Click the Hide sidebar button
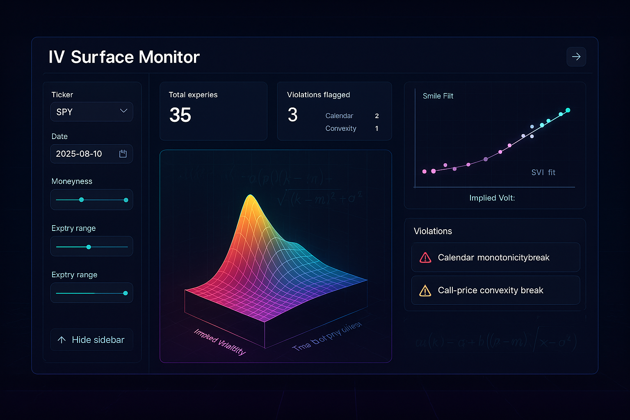The width and height of the screenshot is (630, 420). 91,340
